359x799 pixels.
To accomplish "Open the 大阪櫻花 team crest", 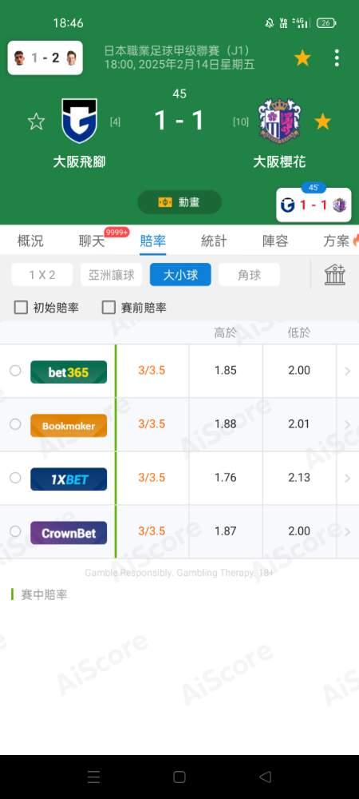I will click(x=279, y=121).
